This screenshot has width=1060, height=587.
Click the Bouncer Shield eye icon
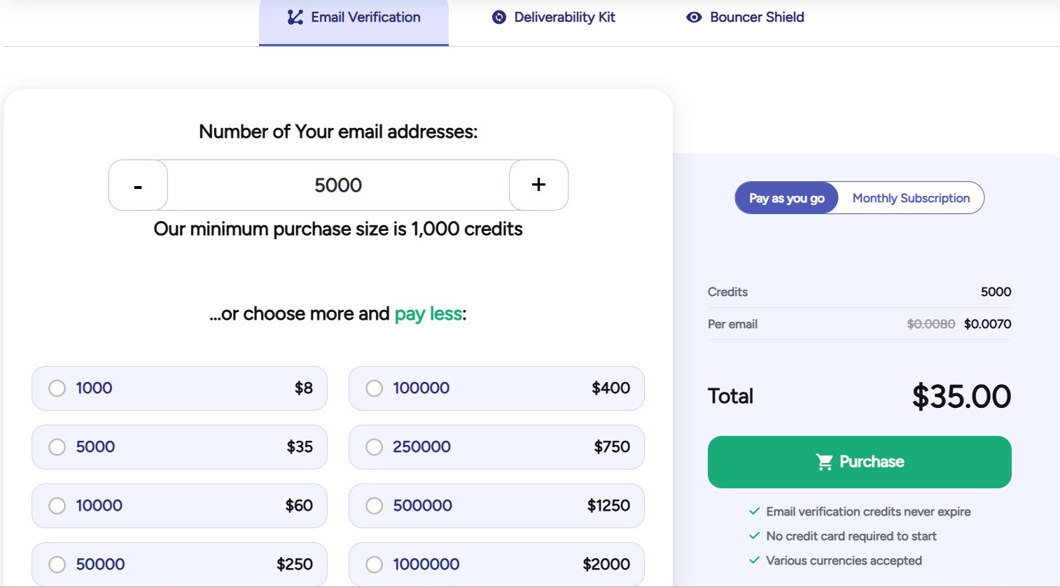pos(694,17)
